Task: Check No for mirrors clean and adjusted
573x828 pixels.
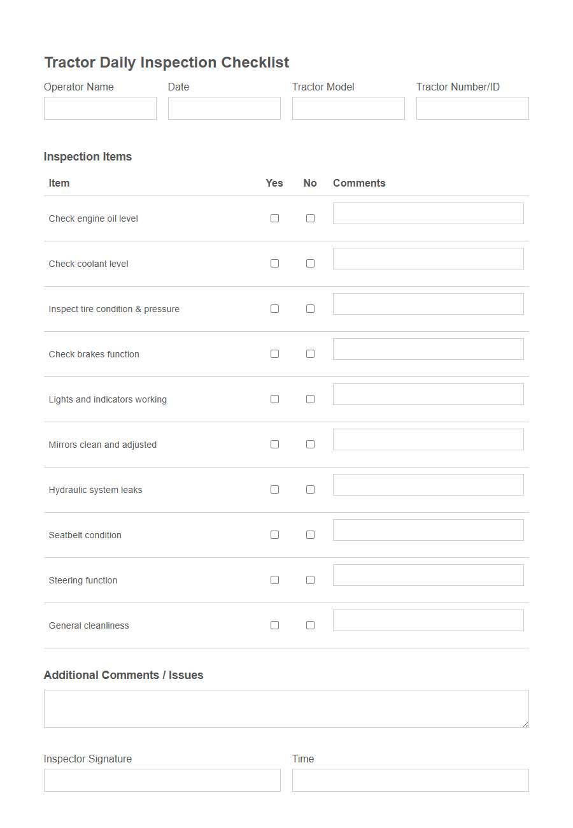Action: [x=310, y=444]
